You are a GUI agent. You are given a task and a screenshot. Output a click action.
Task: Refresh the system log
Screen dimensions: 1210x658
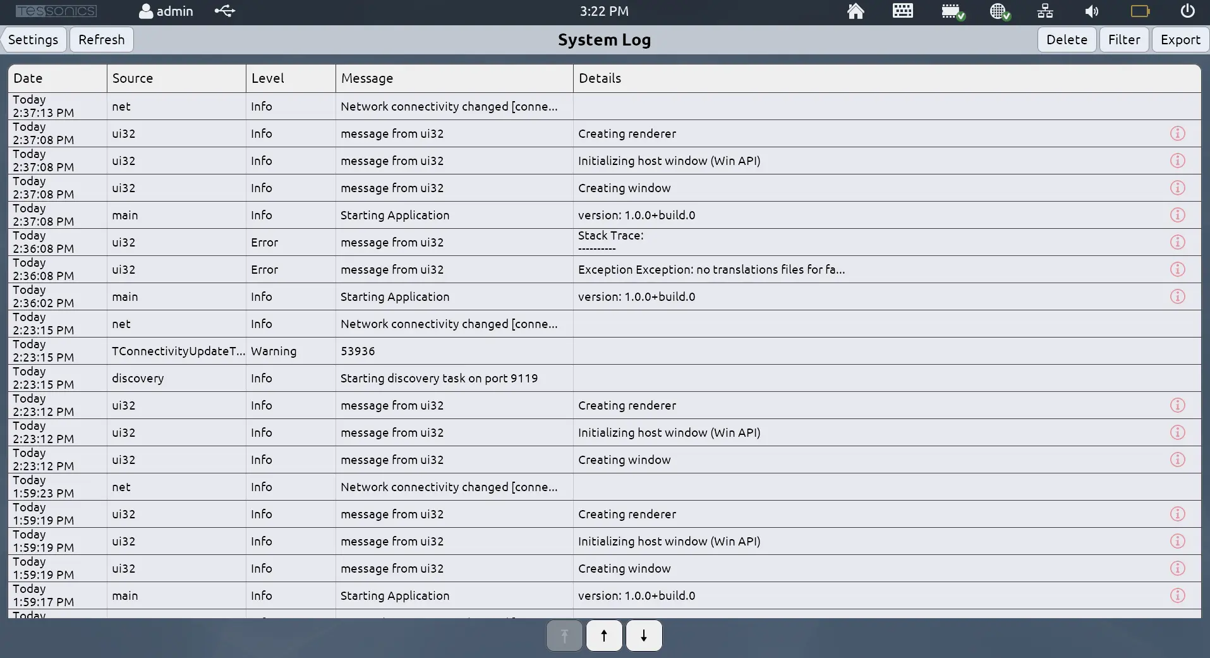(102, 40)
